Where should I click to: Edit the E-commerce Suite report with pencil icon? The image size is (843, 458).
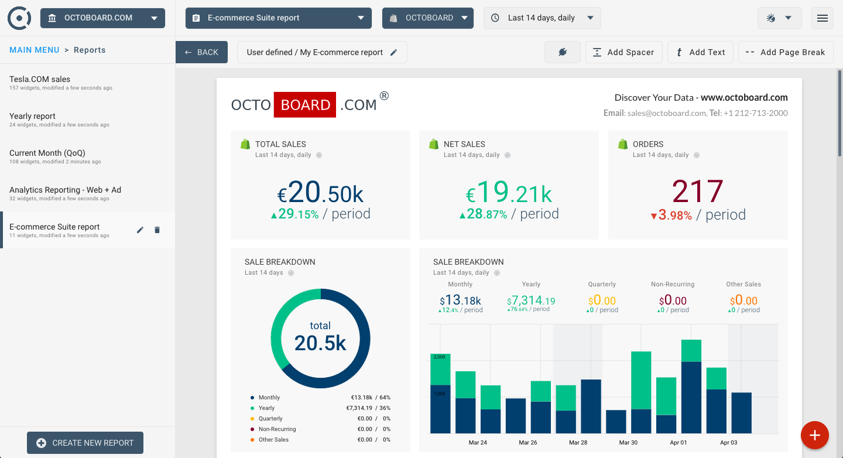point(140,230)
